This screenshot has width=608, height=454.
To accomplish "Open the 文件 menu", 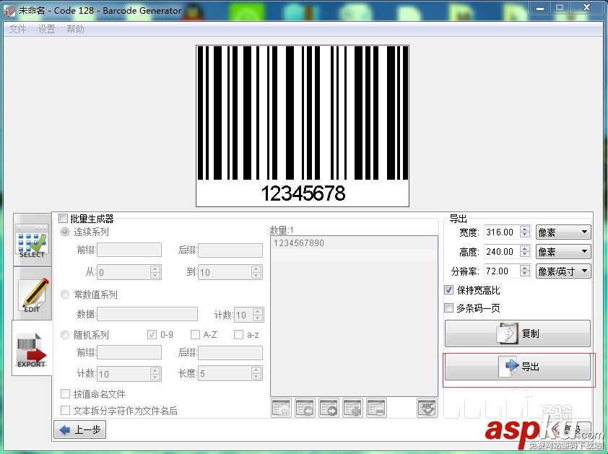I will [17, 30].
